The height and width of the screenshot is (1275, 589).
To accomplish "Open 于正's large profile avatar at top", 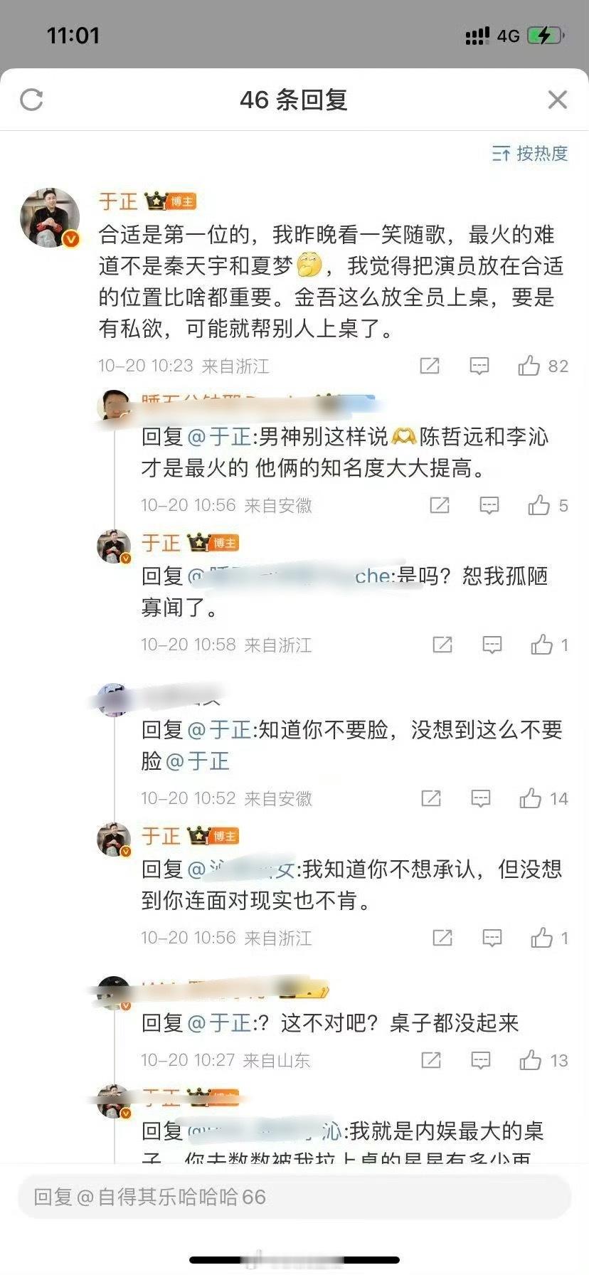I will (x=50, y=218).
